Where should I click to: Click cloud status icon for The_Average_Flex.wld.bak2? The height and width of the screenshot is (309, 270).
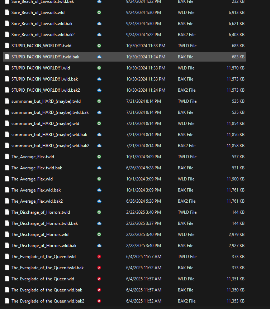coord(99,201)
